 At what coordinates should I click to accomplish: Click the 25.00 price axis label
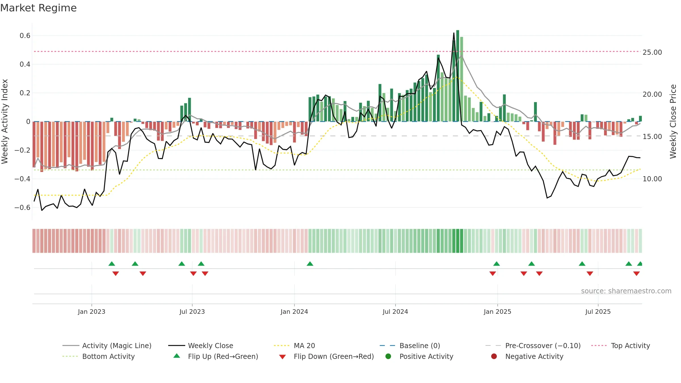click(x=652, y=52)
